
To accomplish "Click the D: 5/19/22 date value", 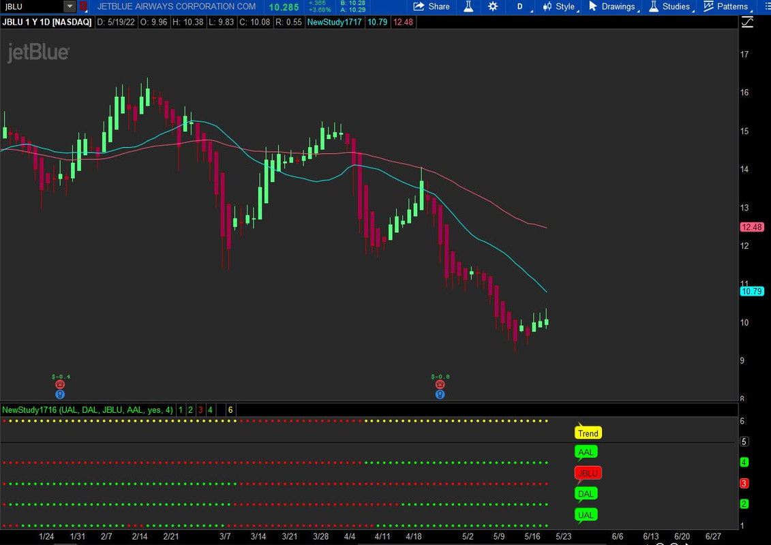I will [116, 22].
